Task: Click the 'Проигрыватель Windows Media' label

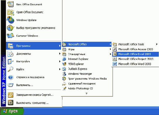Action: coord(87,79)
